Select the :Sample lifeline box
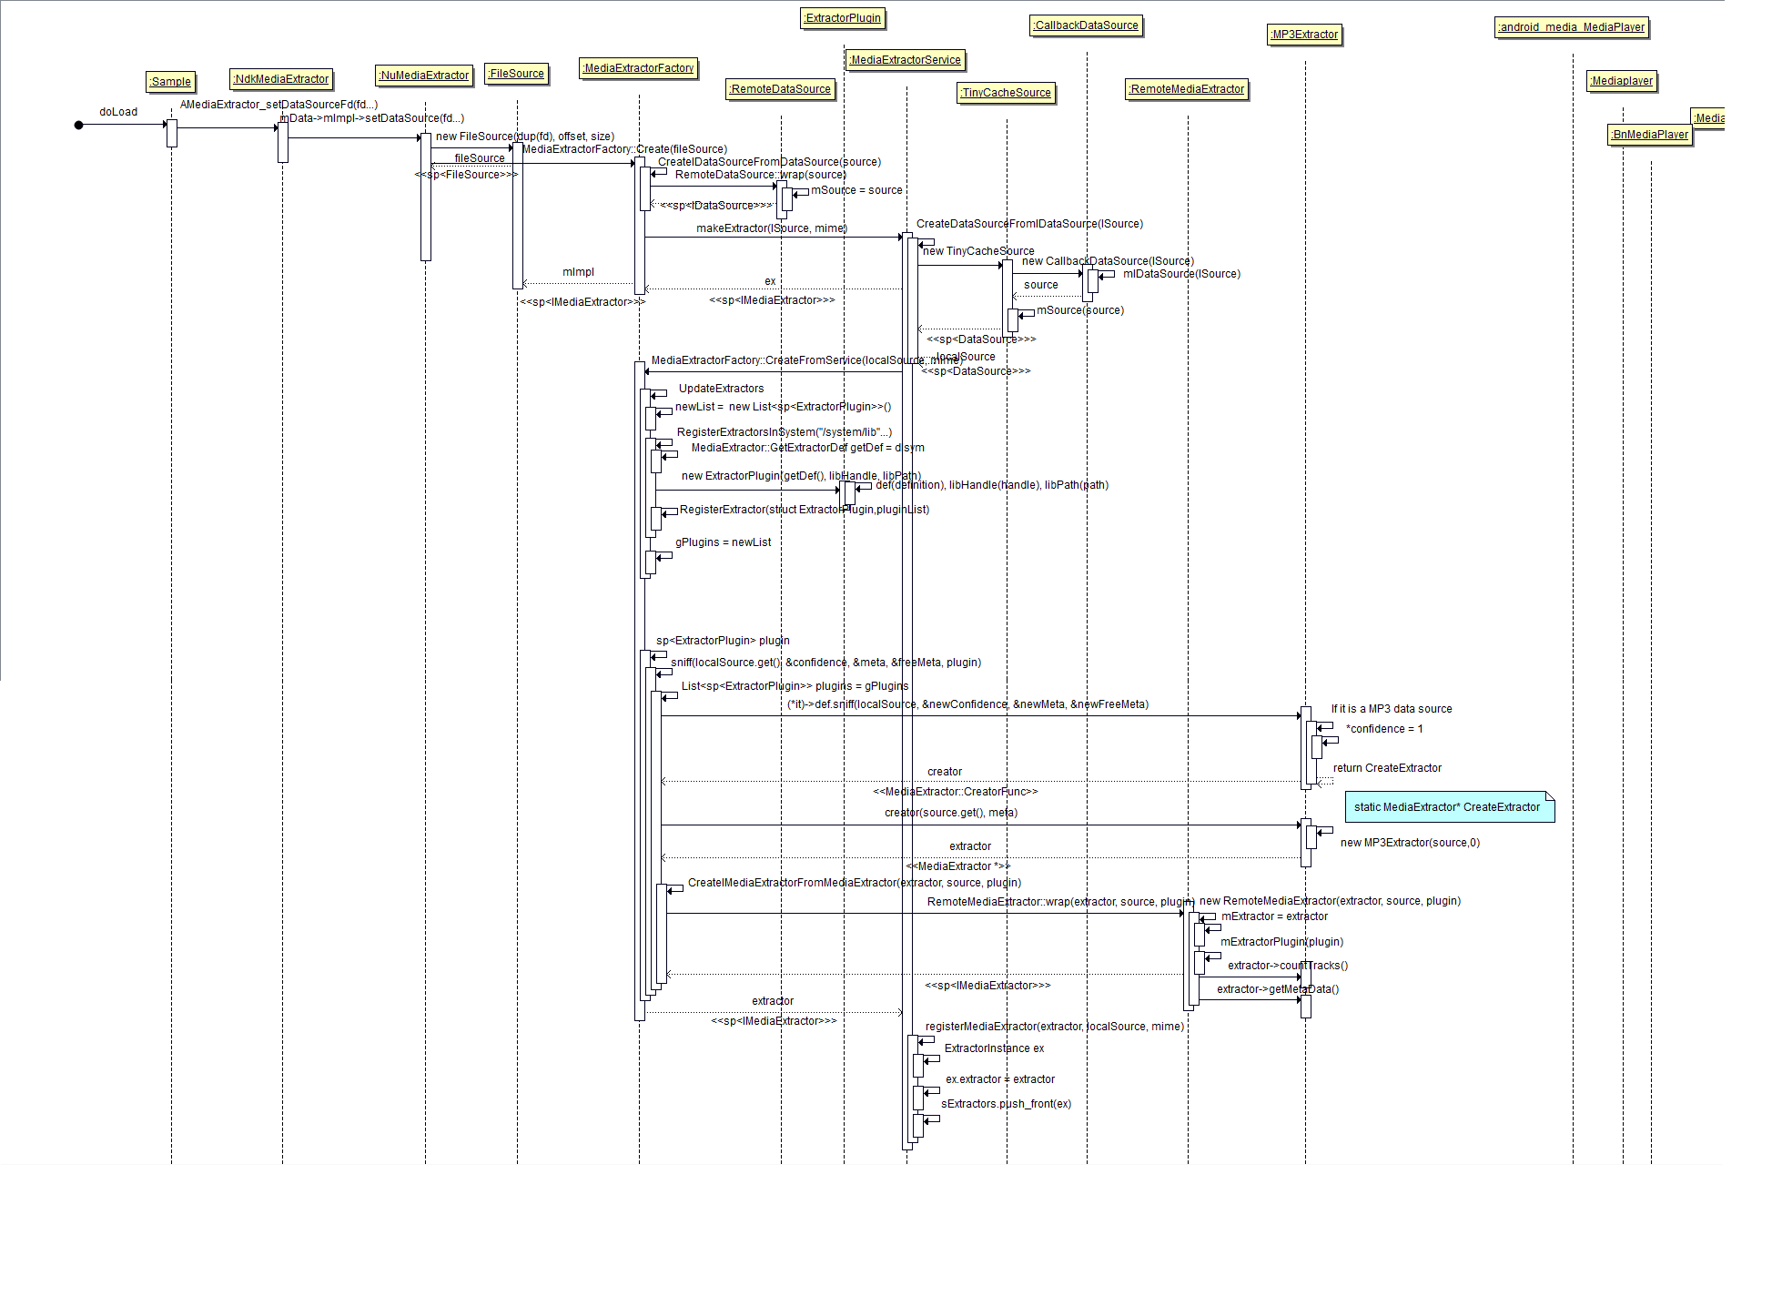The height and width of the screenshot is (1306, 1772). click(x=171, y=82)
